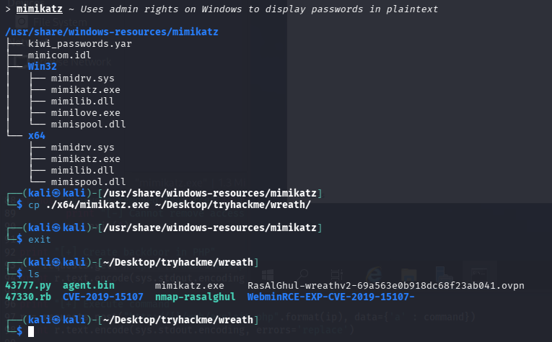The height and width of the screenshot is (342, 552).
Task: Click the x64 folder node
Action: click(37, 135)
